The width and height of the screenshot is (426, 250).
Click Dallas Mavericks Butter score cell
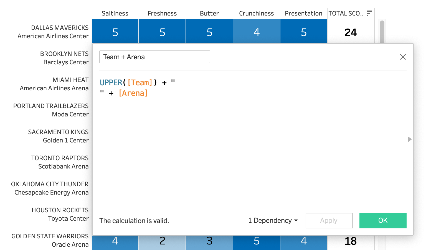click(x=209, y=31)
